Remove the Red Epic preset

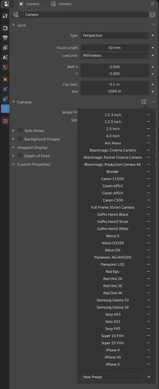tap(148, 272)
